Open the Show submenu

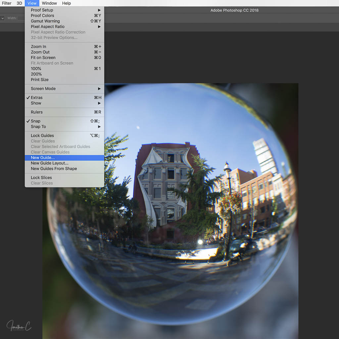[x=36, y=103]
